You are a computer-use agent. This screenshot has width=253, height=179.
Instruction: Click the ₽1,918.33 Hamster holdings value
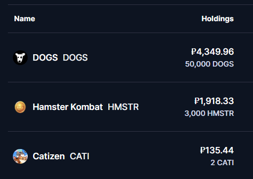point(214,101)
